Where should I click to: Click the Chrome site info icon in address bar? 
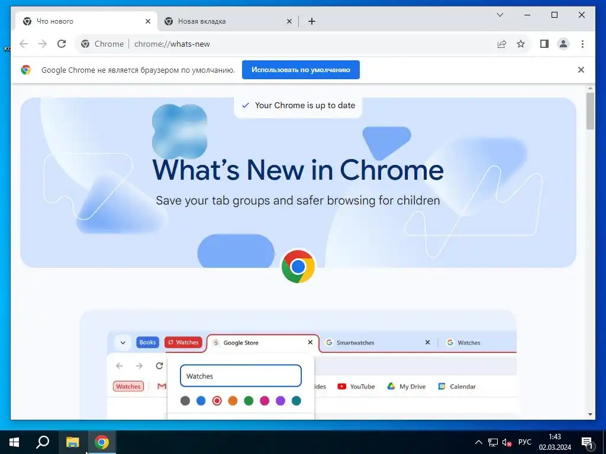tap(85, 44)
